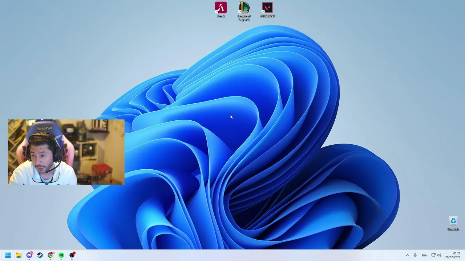Open the network status tray icon
The height and width of the screenshot is (261, 465).
coord(433,255)
